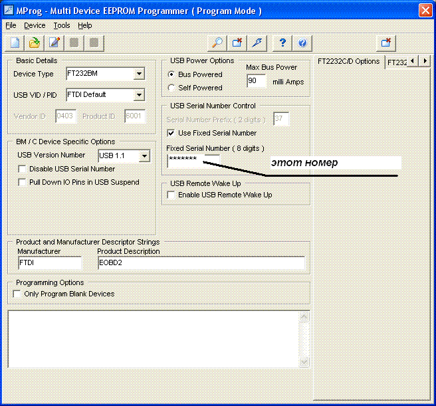Open the Device Type dropdown
Viewport: 436px width, 406px height.
pos(139,74)
